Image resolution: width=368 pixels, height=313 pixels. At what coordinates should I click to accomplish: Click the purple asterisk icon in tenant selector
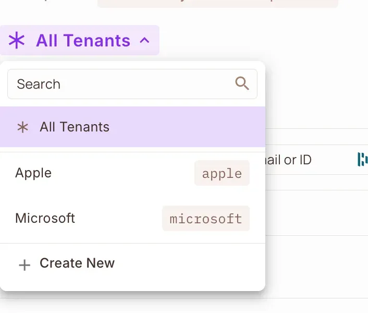[x=17, y=40]
